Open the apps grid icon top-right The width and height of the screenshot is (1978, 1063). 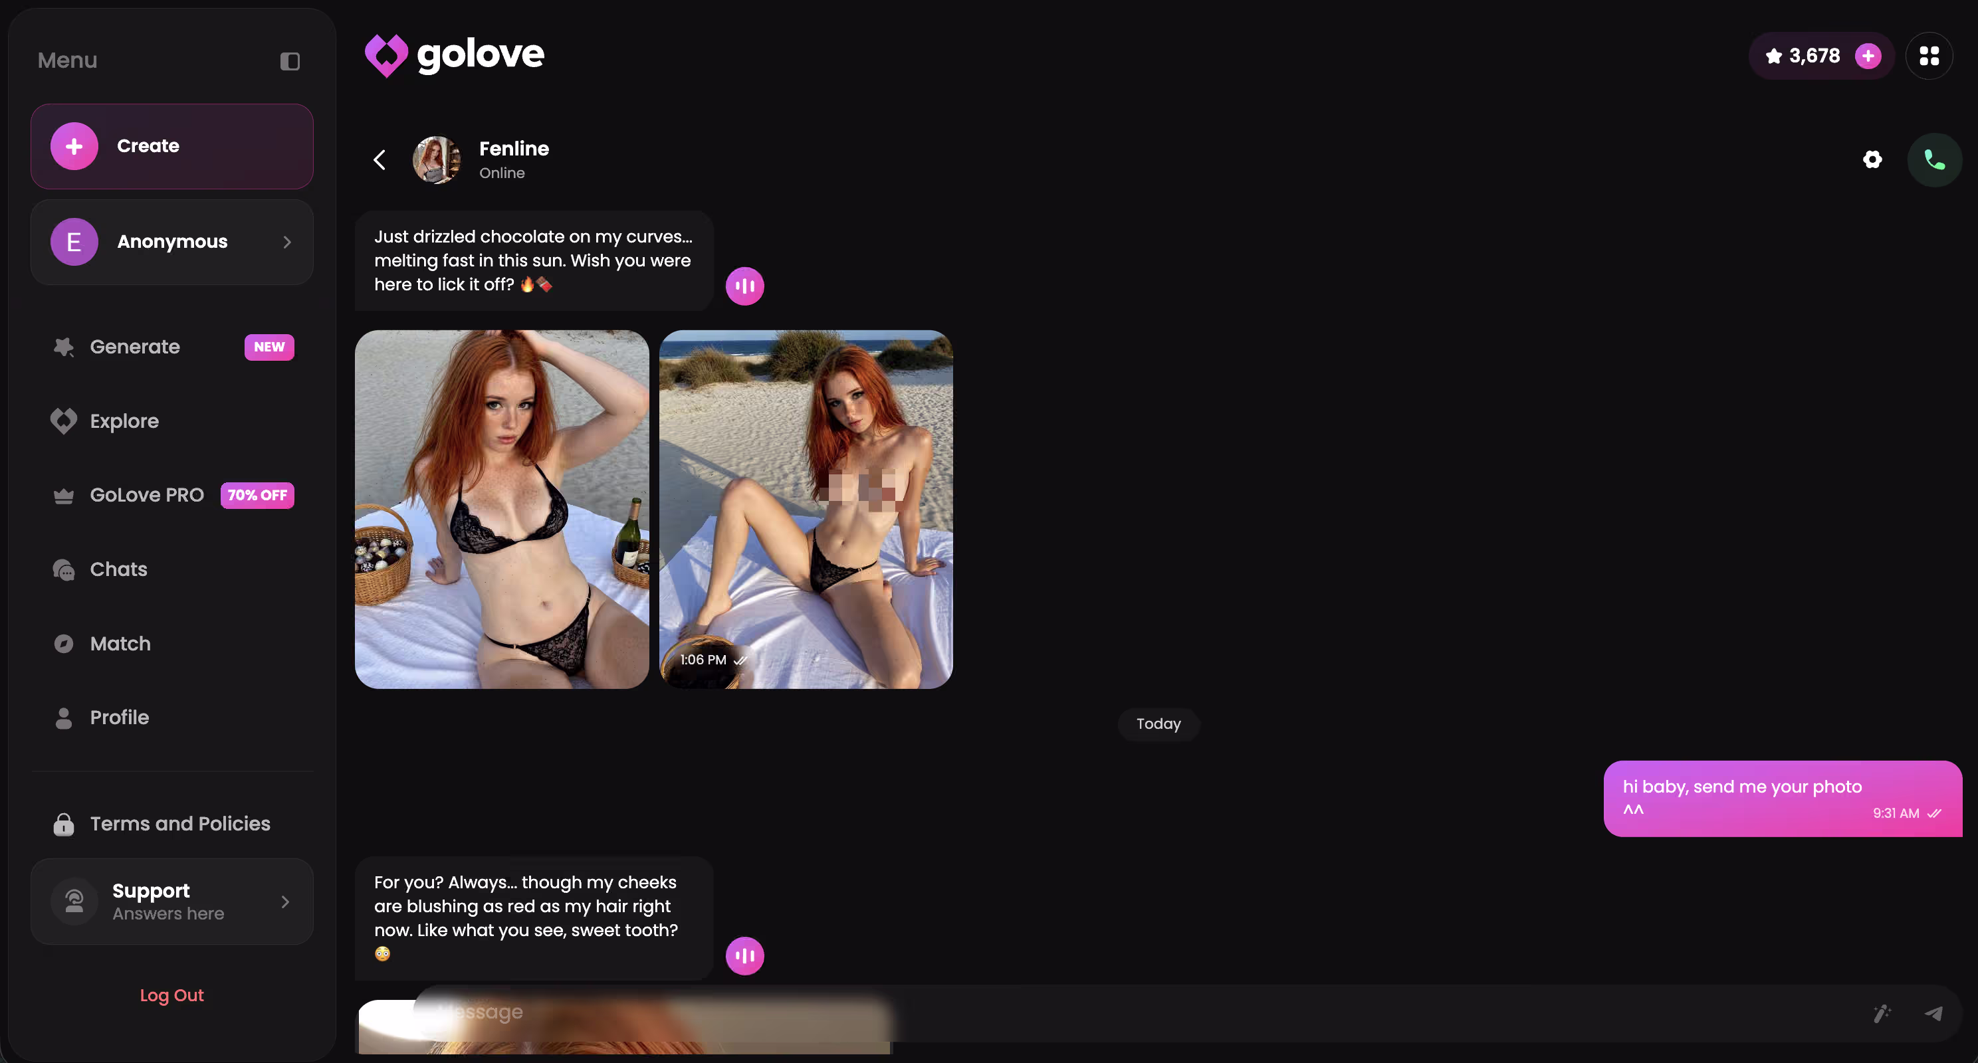[x=1929, y=55]
